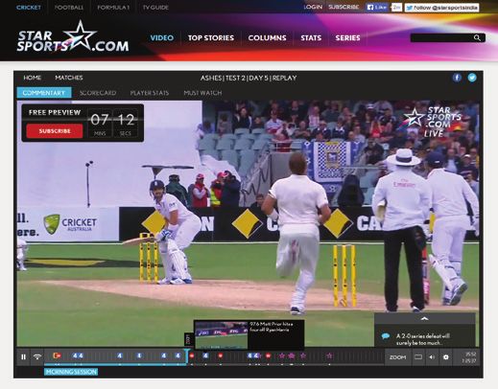Expand commentary panel with up chevron
The width and height of the screenshot is (498, 389).
(424, 318)
